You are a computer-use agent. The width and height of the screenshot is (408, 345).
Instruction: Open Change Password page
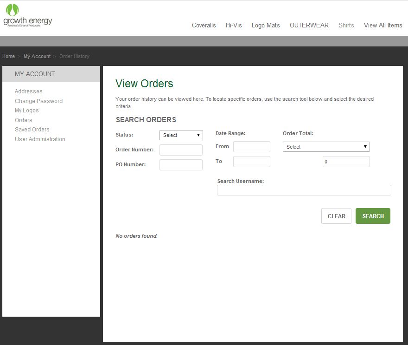tap(38, 101)
